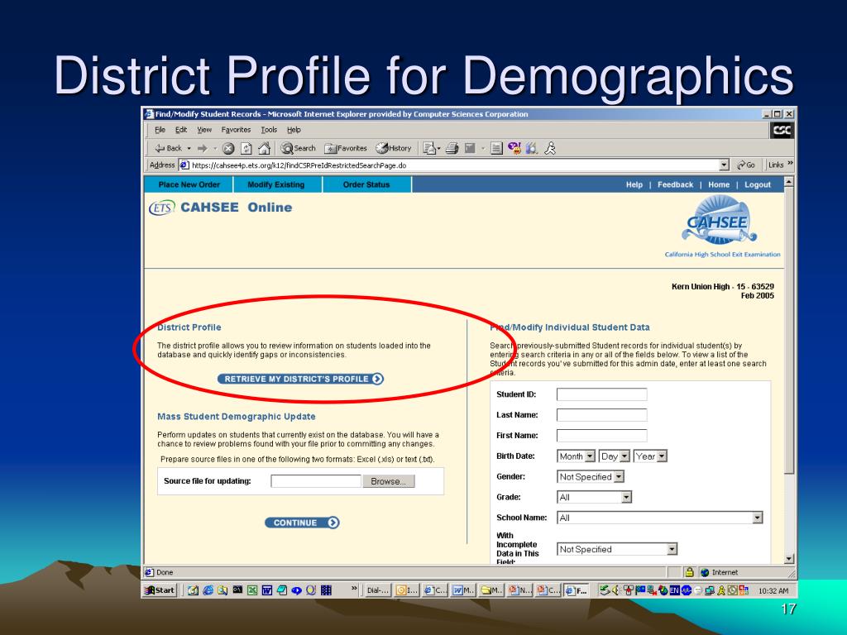Click the CAHSEE exam logo image
Image resolution: width=847 pixels, height=635 pixels.
719,221
